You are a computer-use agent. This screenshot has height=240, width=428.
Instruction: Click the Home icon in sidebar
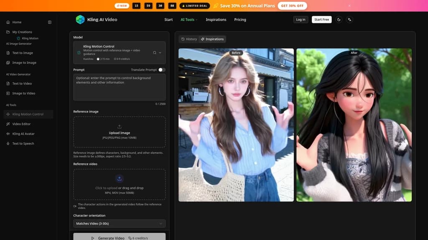8,22
